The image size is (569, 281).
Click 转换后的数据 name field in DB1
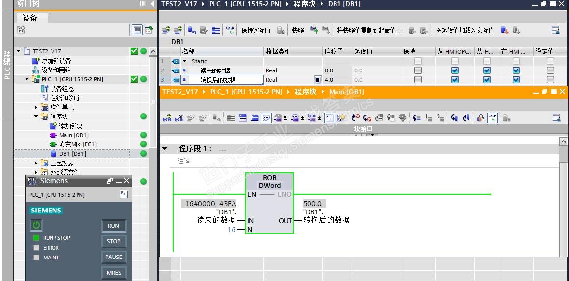click(222, 80)
